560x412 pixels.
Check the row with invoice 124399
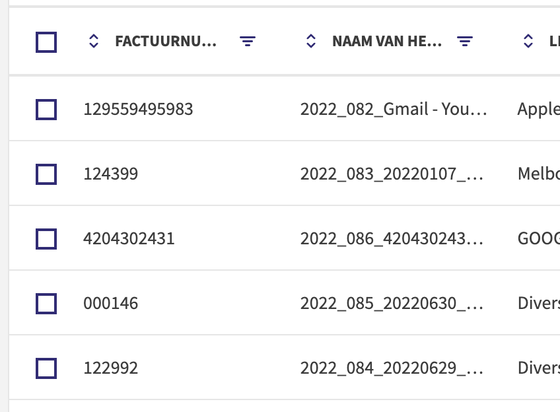click(46, 174)
